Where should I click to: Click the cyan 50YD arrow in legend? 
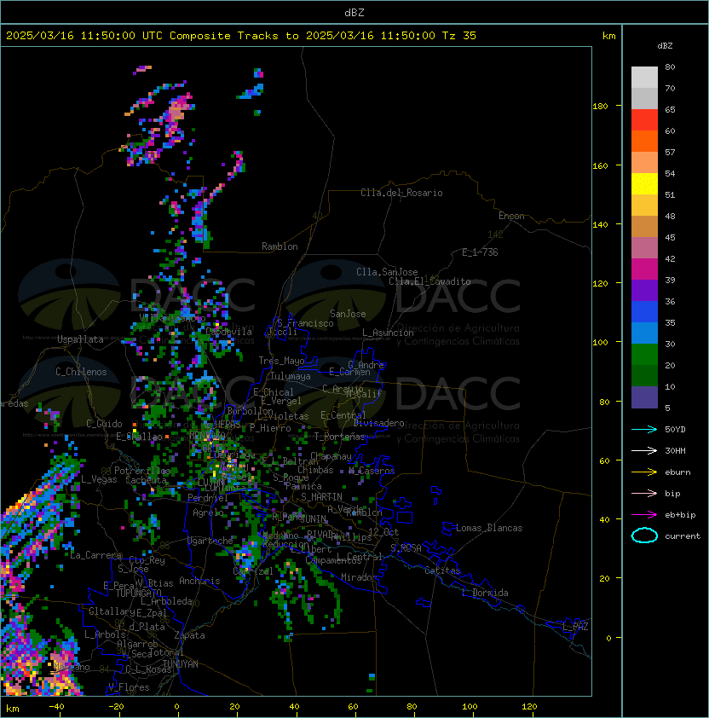(x=644, y=430)
